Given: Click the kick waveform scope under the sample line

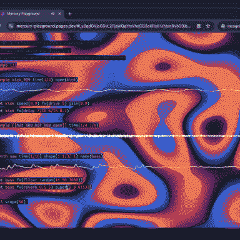Looking at the screenshot, I should click(120, 90).
